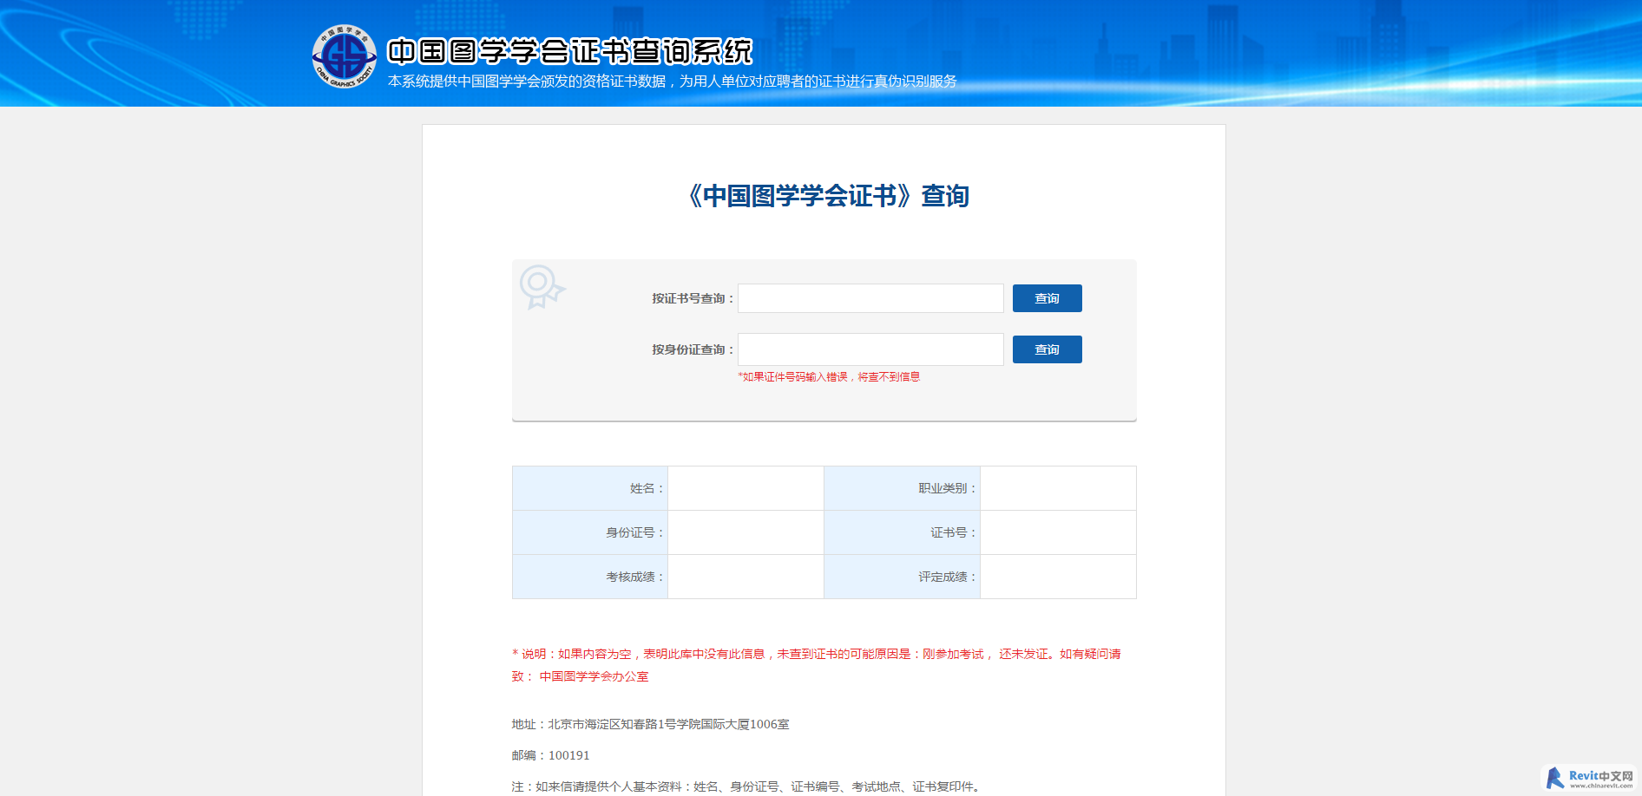Click the empty value cell beside 证书号

1058,532
